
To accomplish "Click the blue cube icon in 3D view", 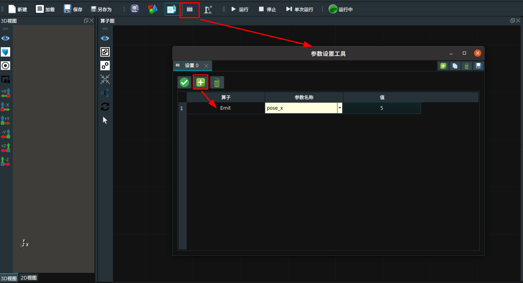I will 5,52.
